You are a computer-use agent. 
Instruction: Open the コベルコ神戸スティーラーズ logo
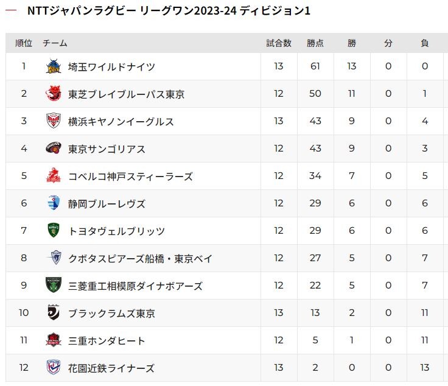[x=54, y=175]
